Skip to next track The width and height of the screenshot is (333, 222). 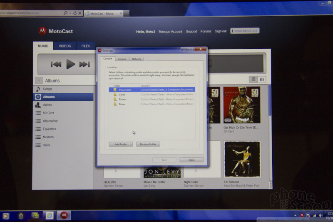click(84, 64)
